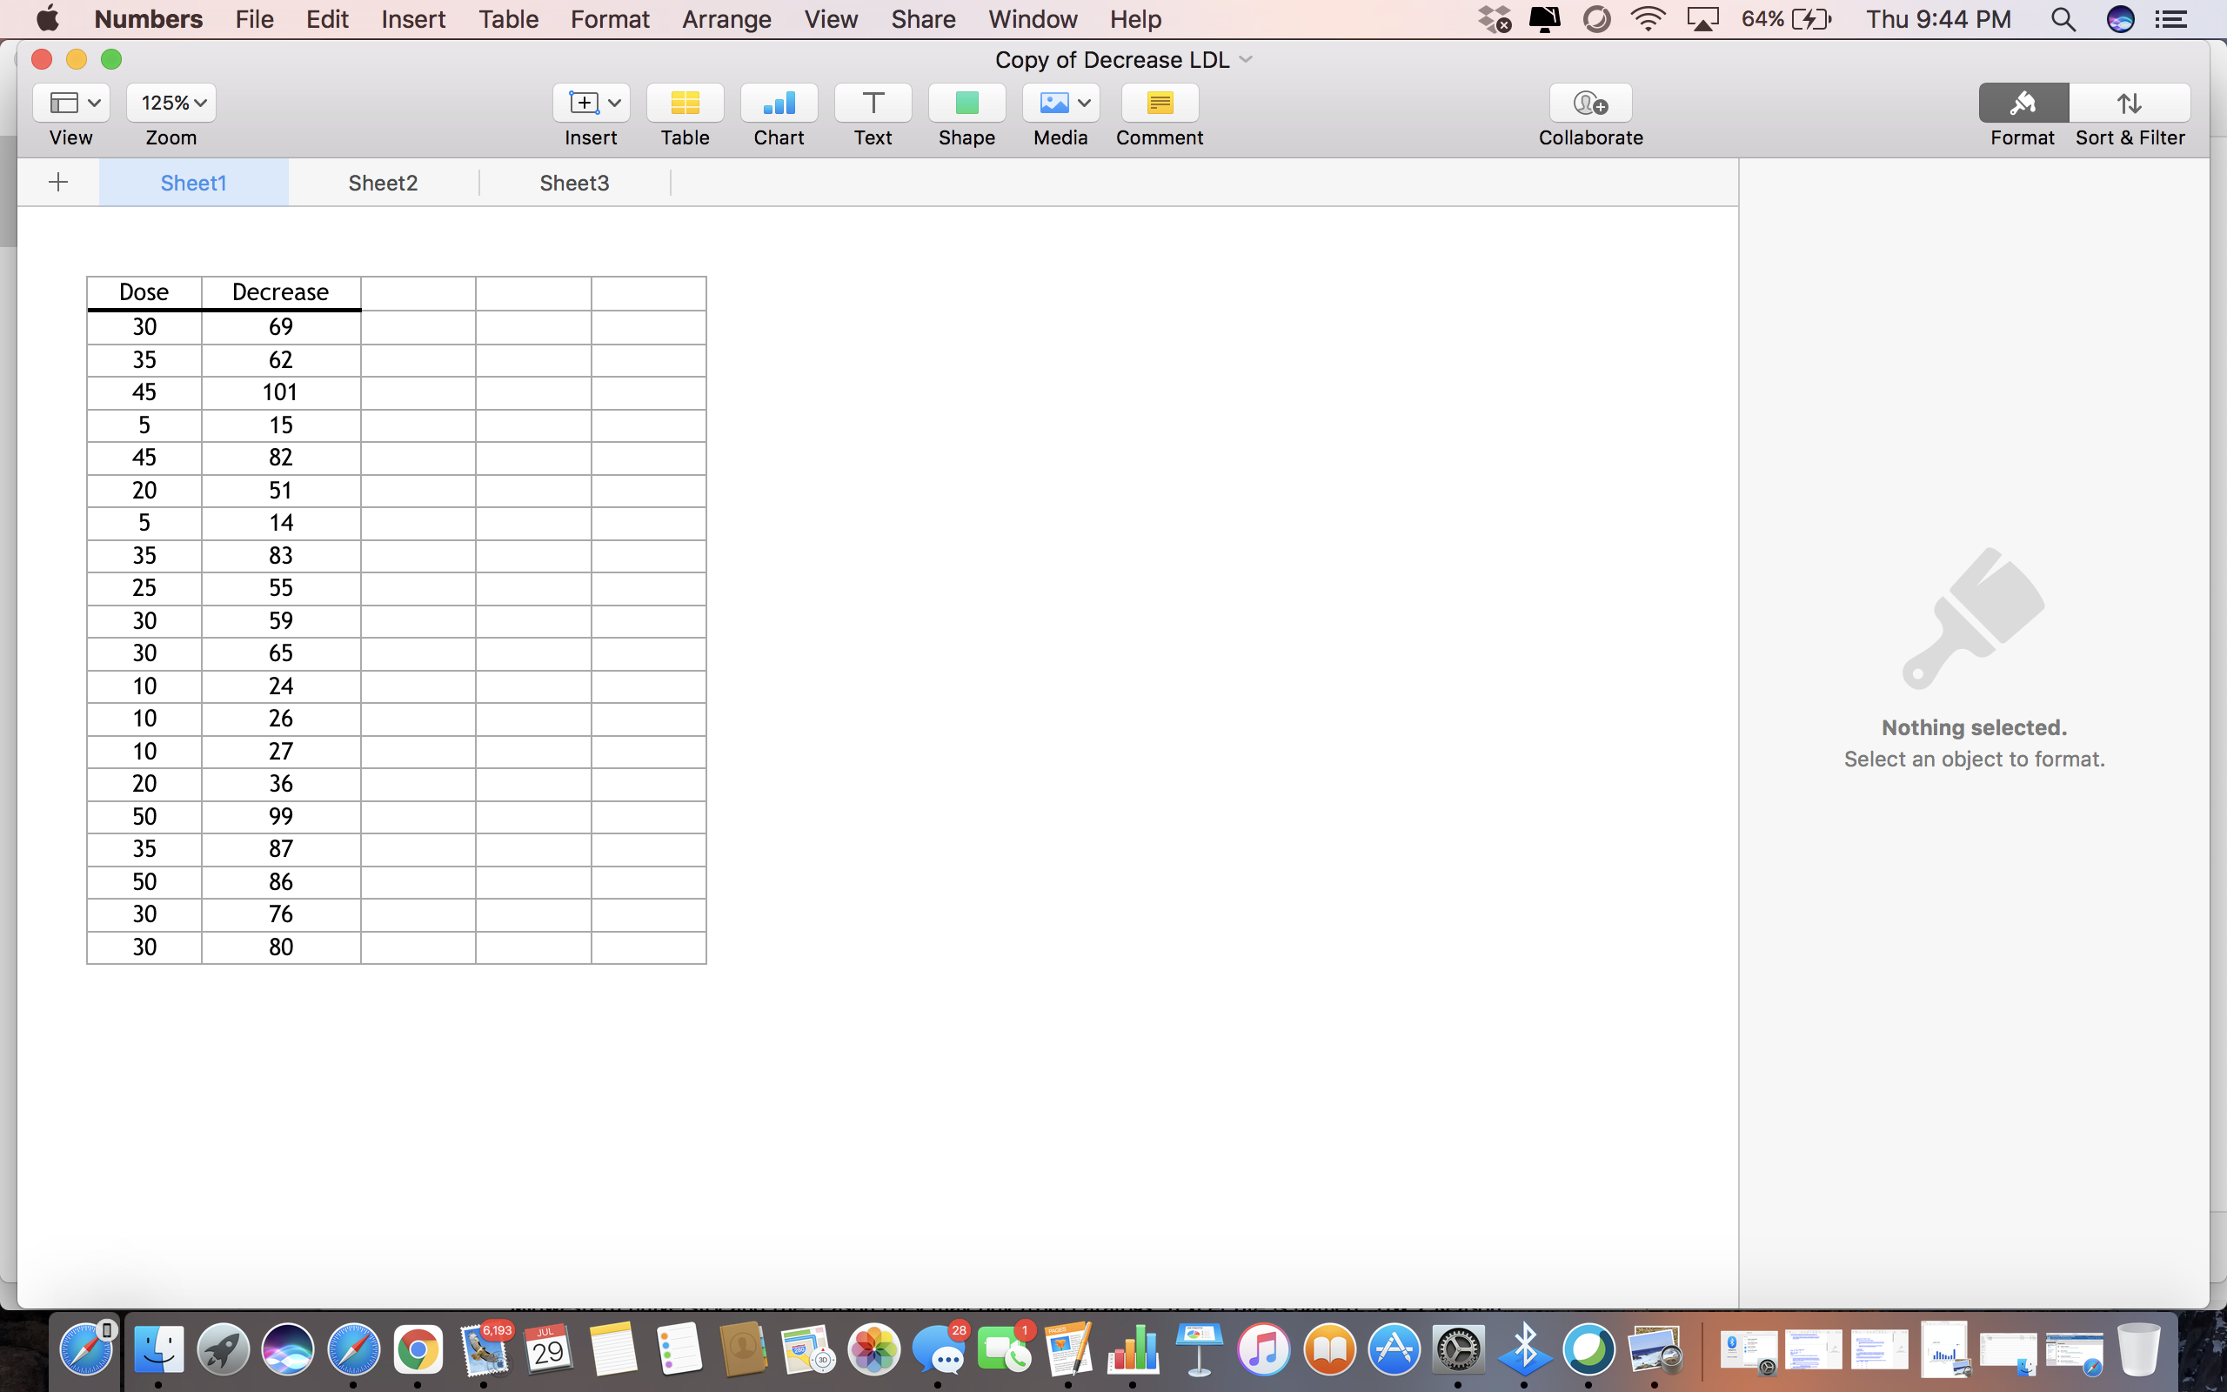Open the Arrange menu
Screen dimensions: 2227x1392
click(726, 19)
